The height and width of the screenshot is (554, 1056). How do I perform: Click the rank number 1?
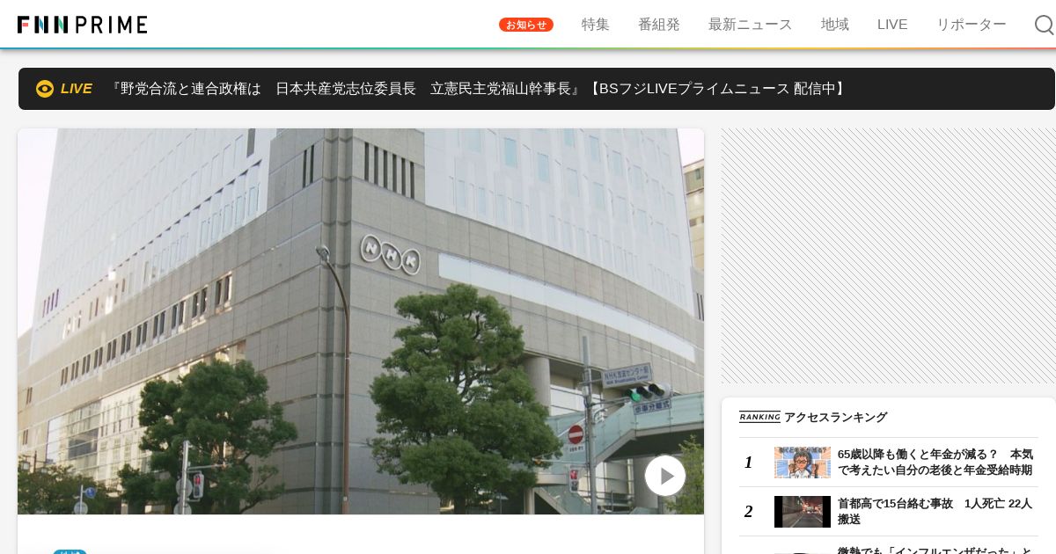749,463
